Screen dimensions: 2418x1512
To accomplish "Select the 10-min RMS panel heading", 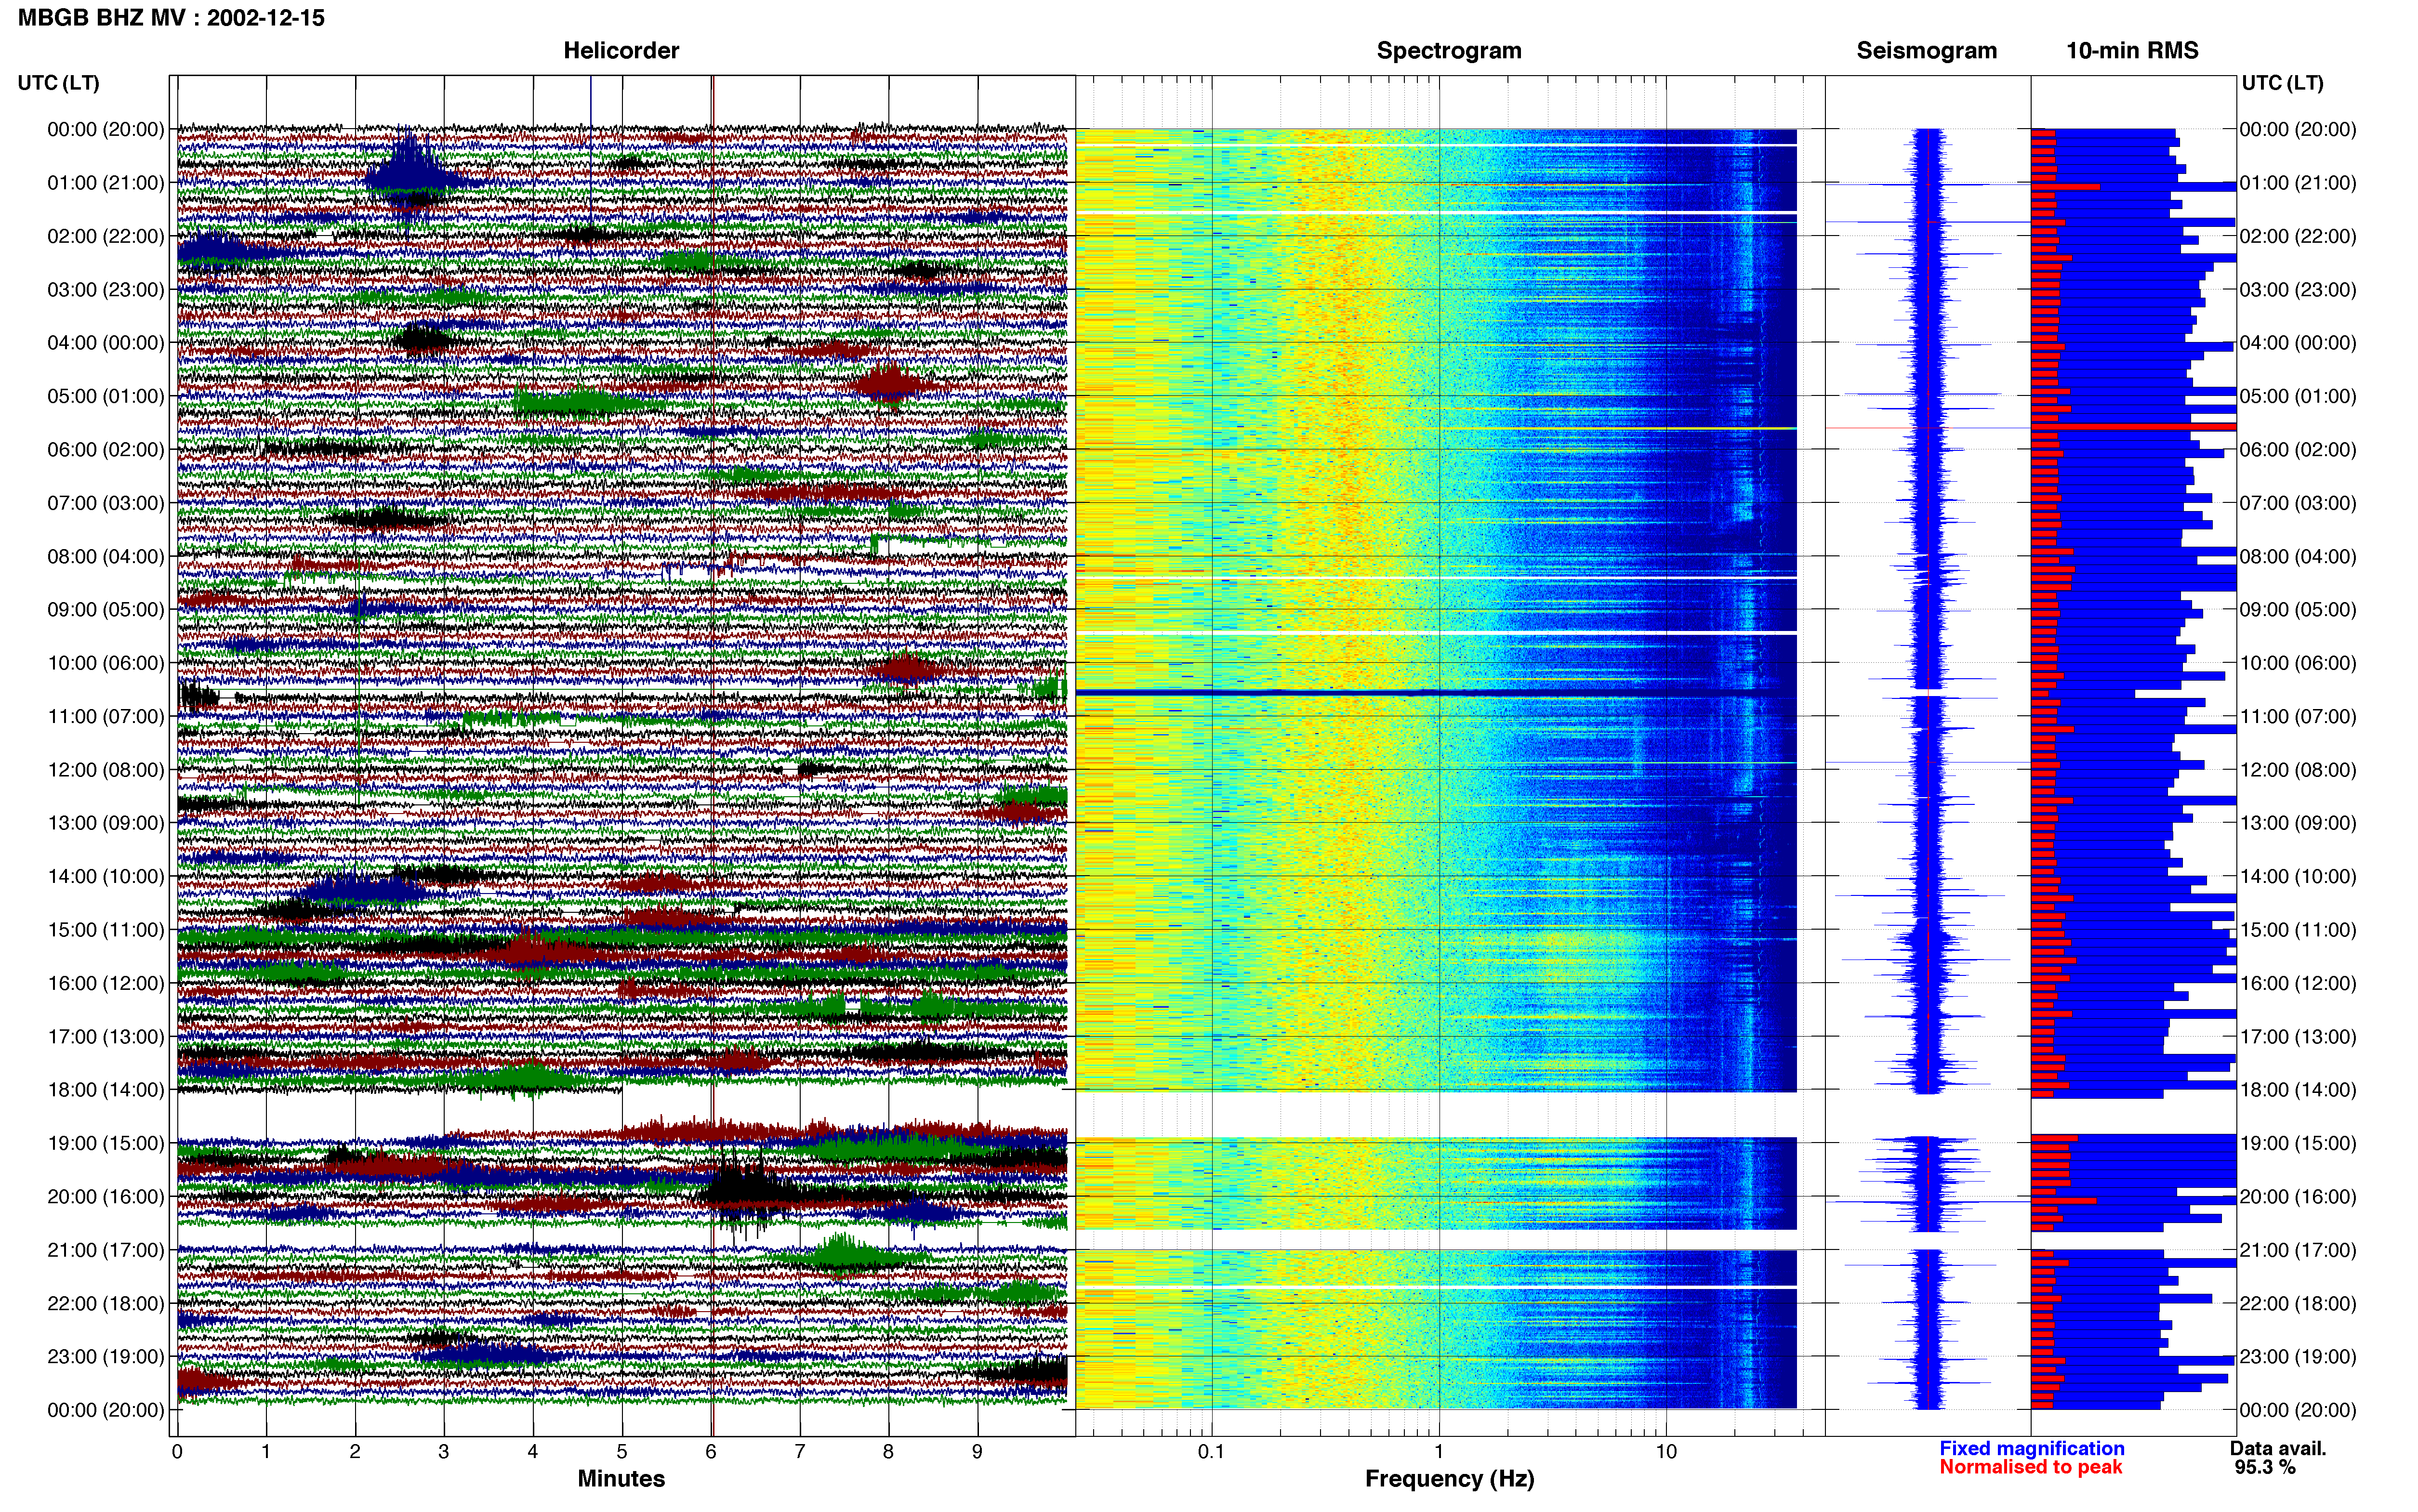I will (2132, 51).
